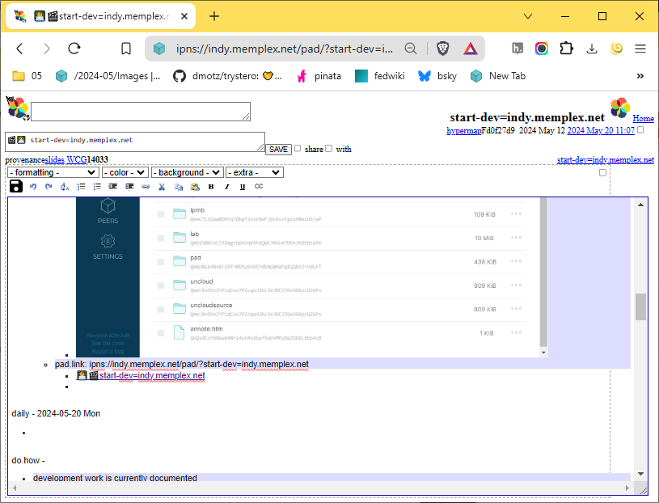
Task: Undo the last edit
Action: [33, 187]
